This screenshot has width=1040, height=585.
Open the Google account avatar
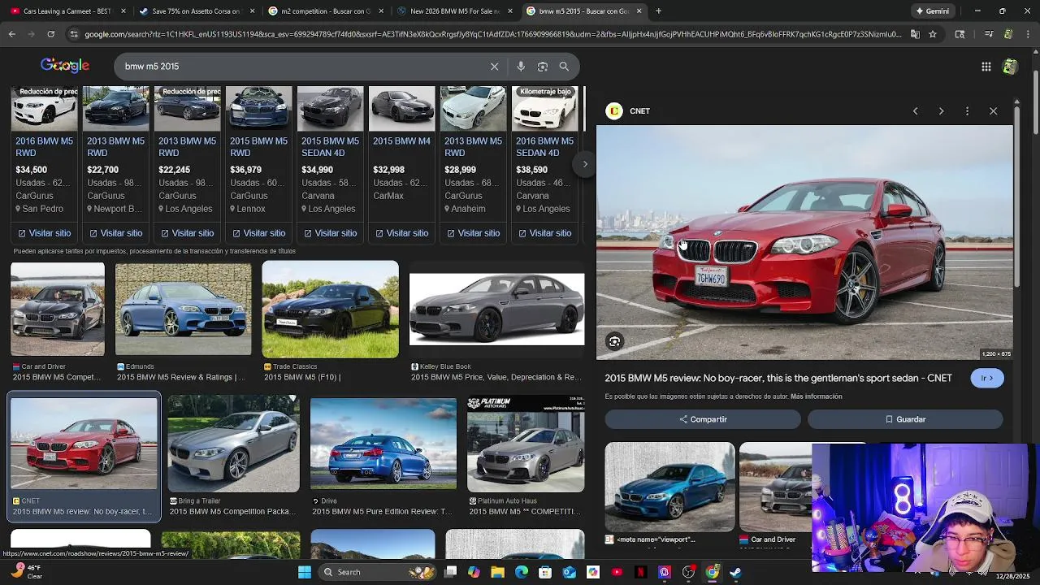pyautogui.click(x=1010, y=67)
